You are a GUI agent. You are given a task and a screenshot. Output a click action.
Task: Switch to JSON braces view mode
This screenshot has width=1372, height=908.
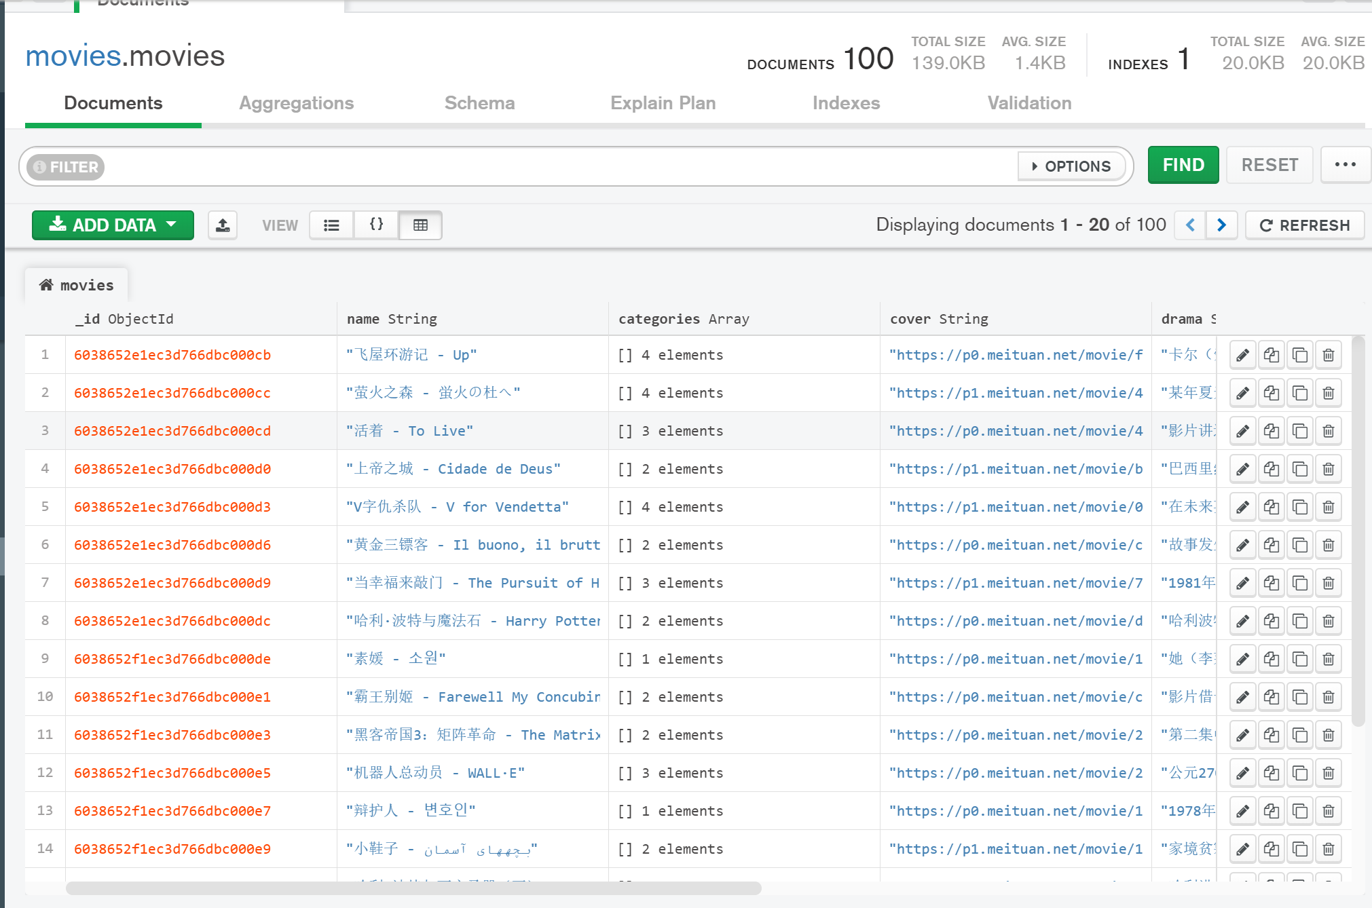point(376,225)
